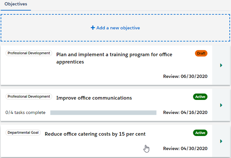
Task: Expand the Improve office communications arrow
Action: click(221, 105)
